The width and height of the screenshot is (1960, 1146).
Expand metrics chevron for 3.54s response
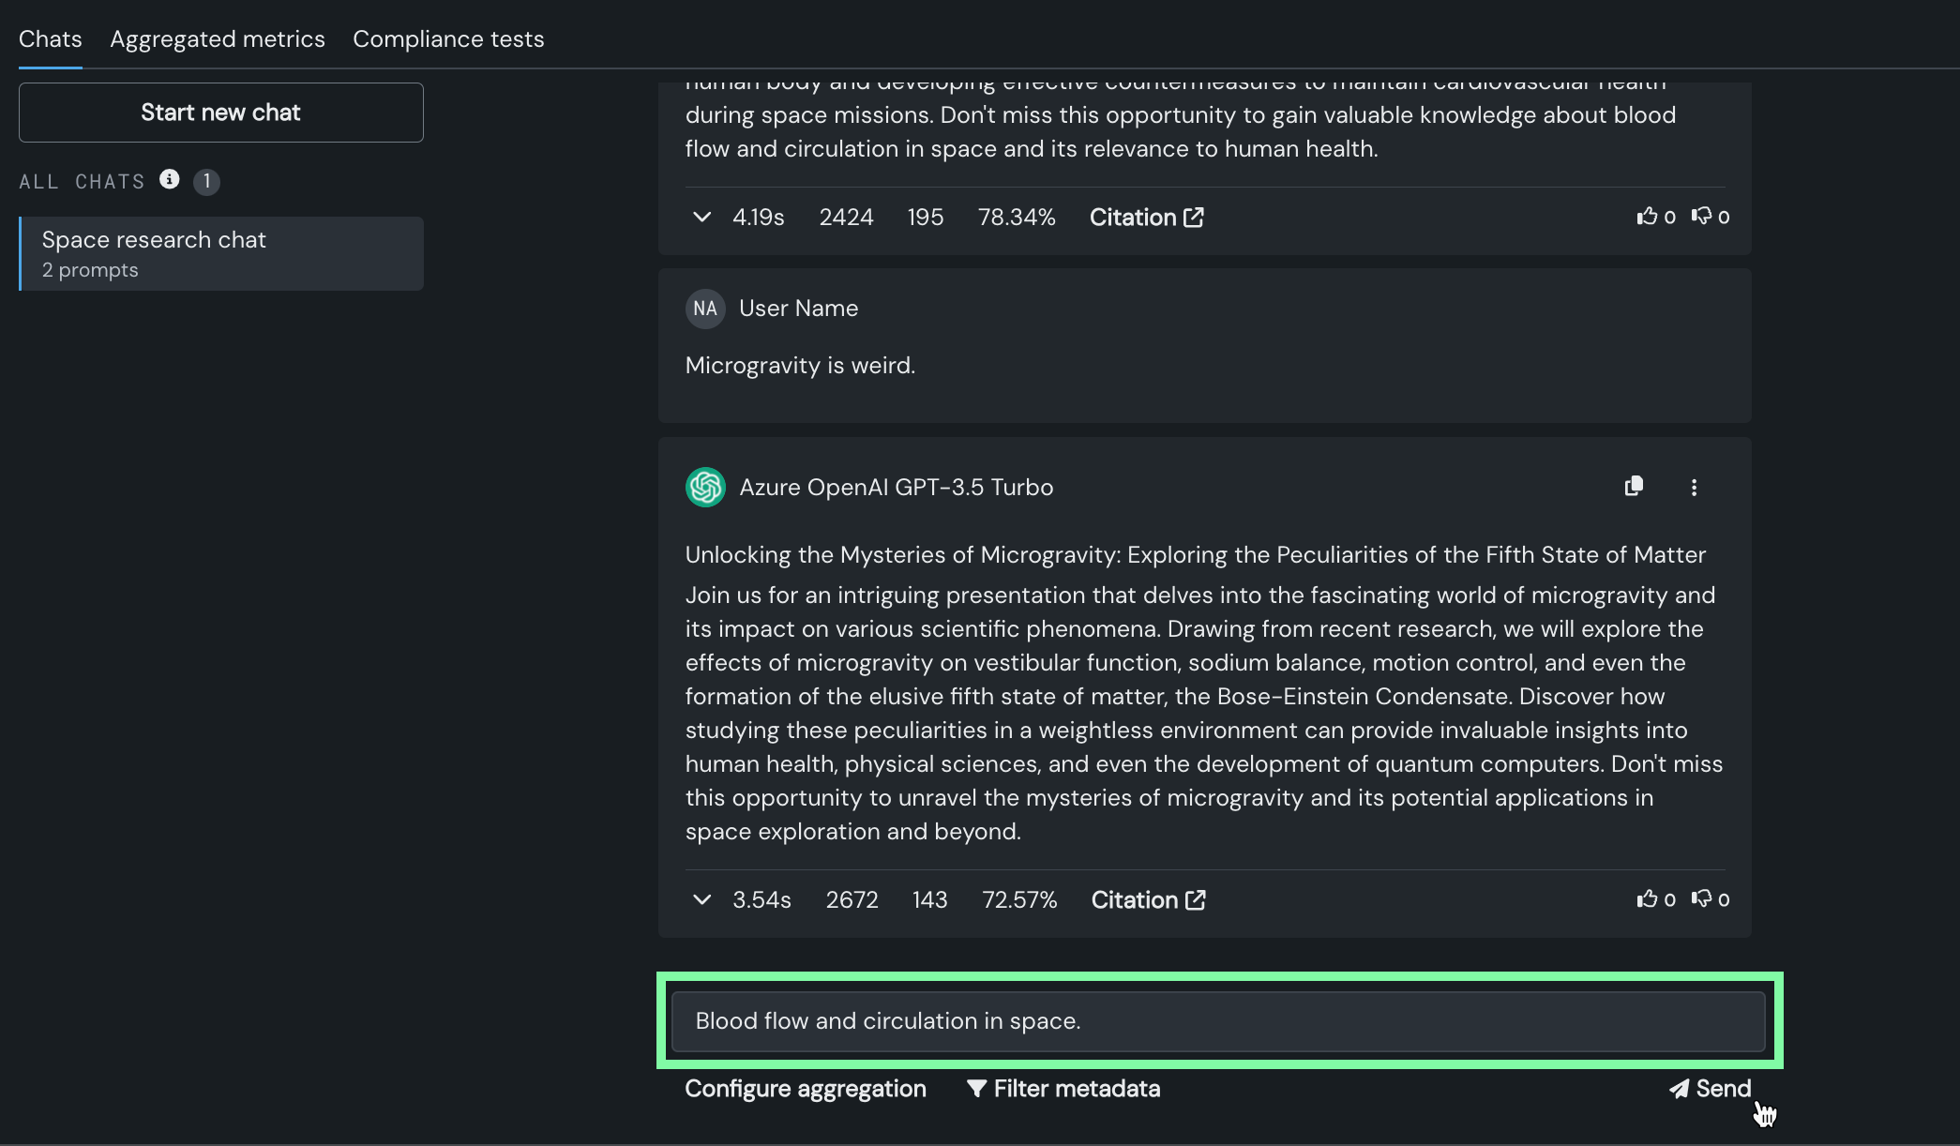click(701, 900)
